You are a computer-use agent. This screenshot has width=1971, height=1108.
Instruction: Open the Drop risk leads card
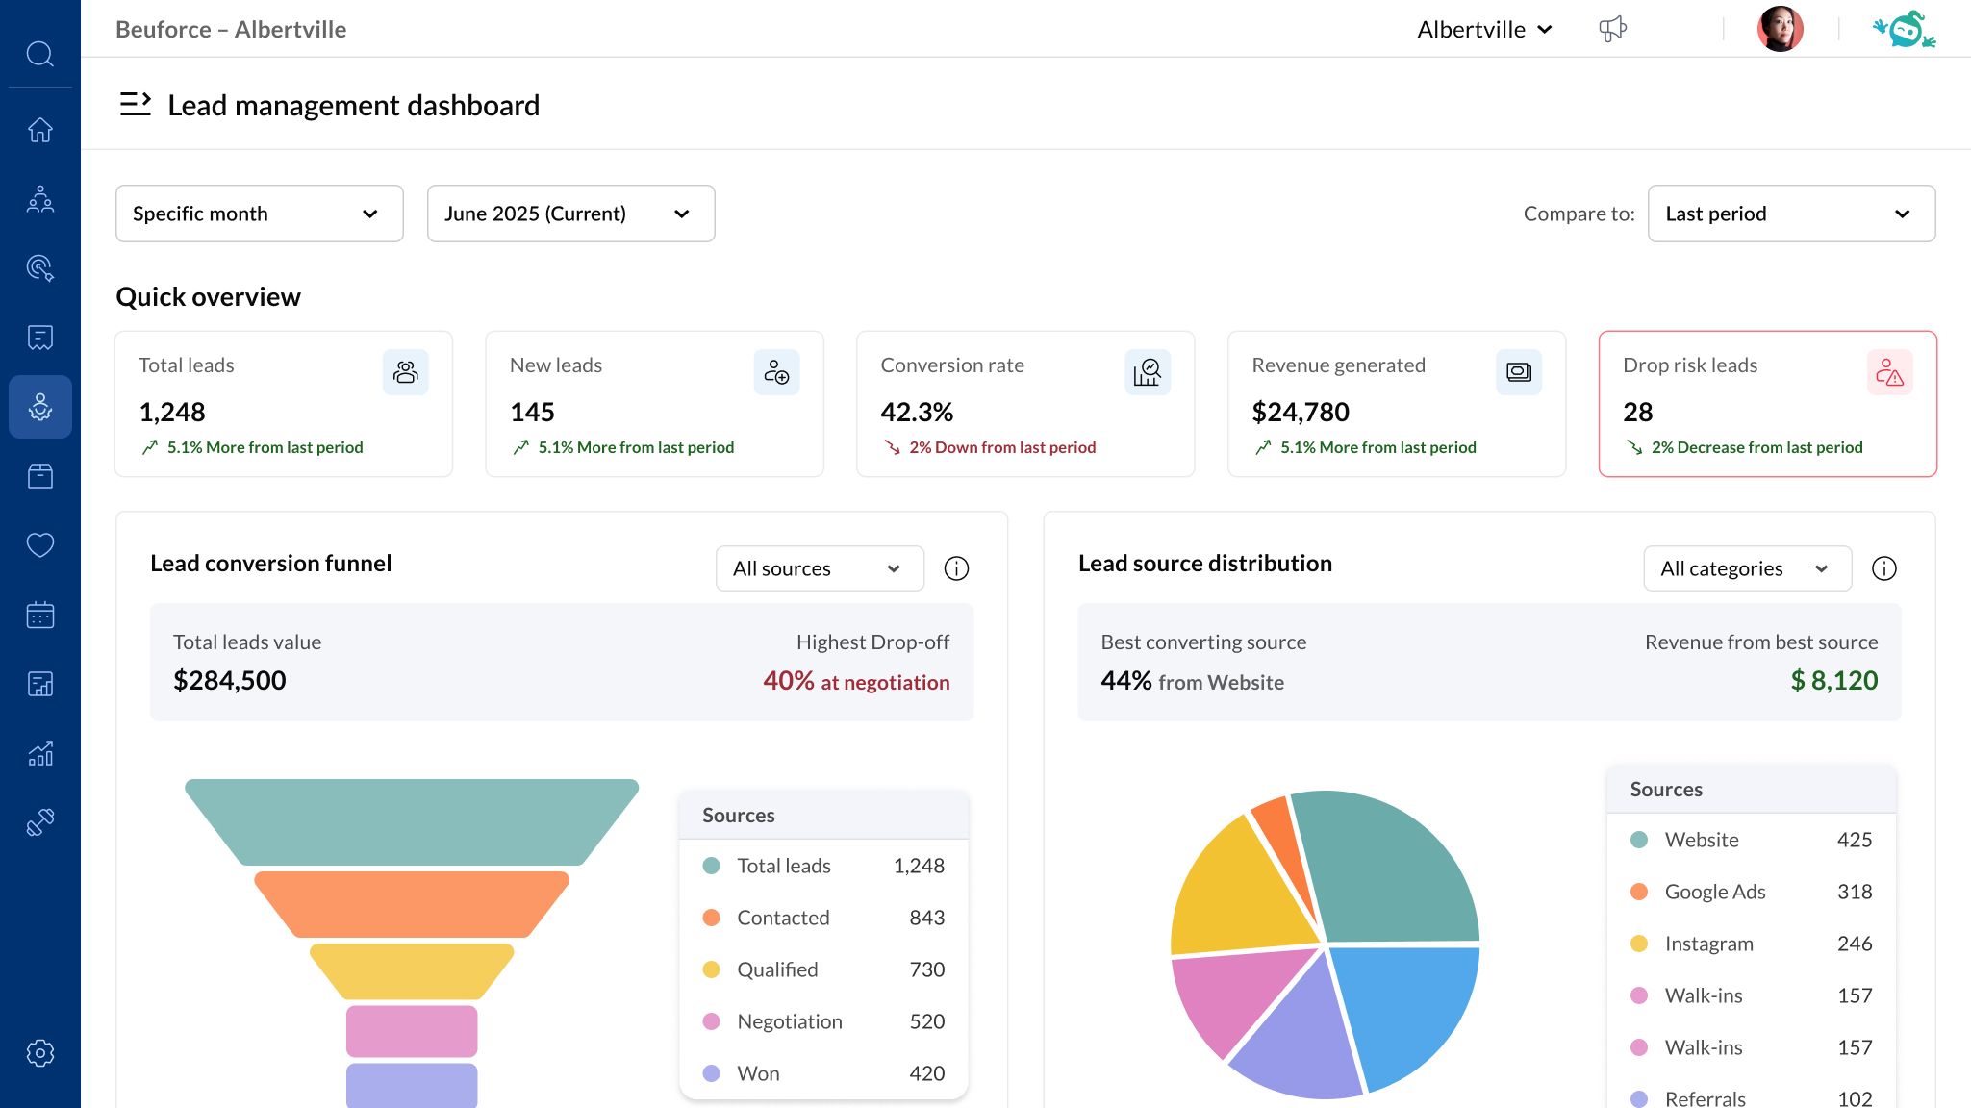pyautogui.click(x=1767, y=404)
